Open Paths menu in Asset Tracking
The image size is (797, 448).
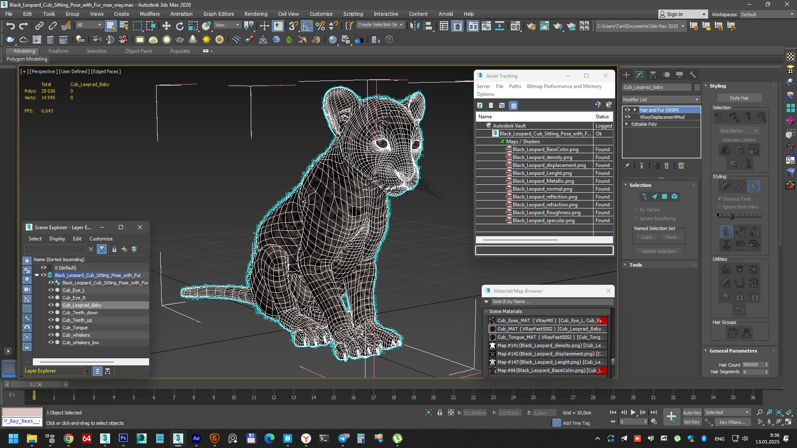coord(515,86)
